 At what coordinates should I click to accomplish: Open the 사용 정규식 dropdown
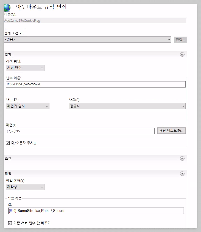pos(127,106)
